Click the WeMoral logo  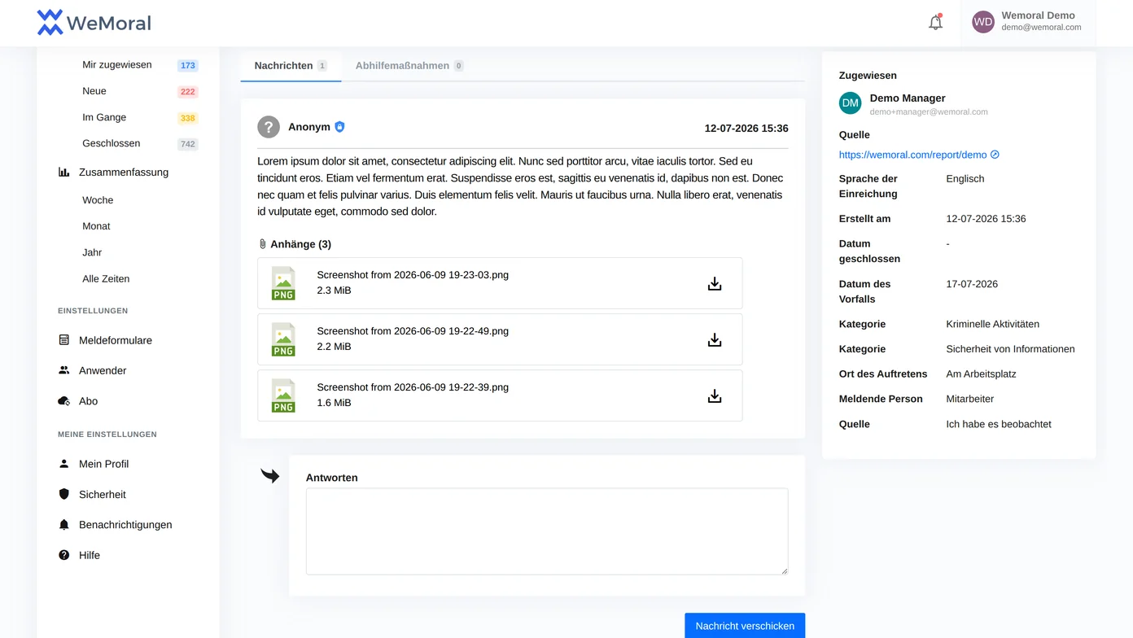tap(94, 23)
